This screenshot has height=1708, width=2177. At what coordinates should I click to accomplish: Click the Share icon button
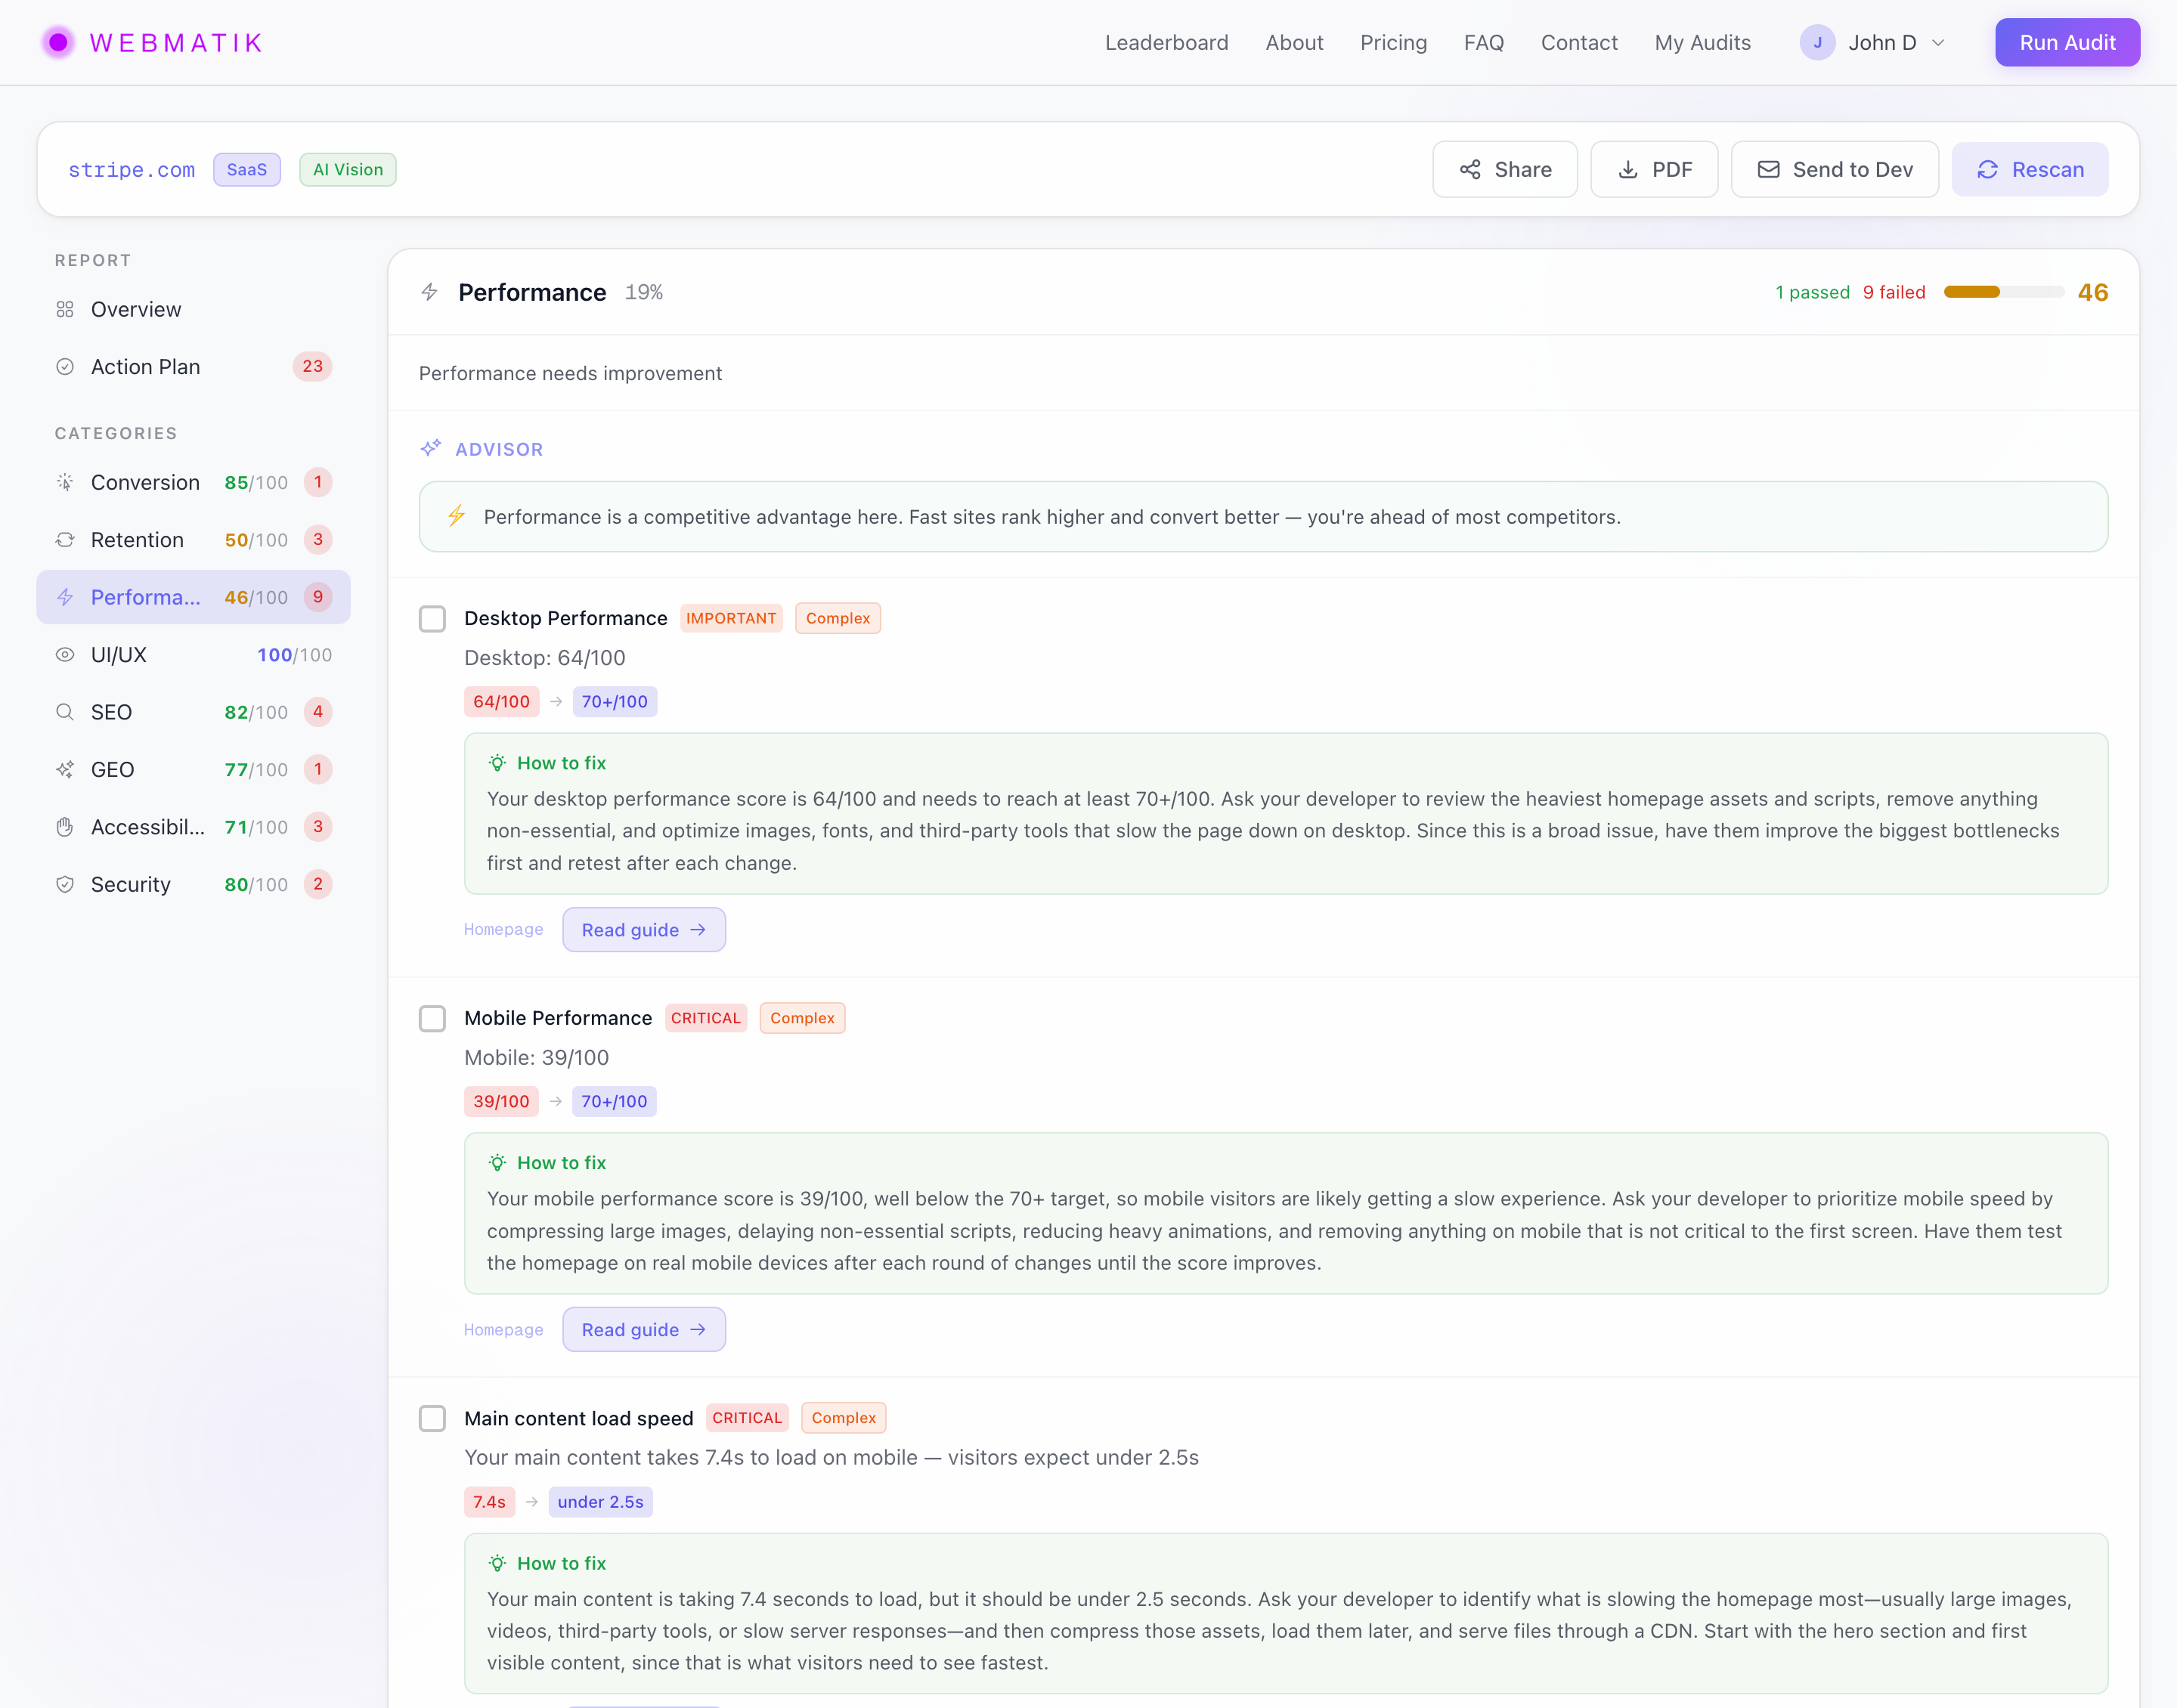[1470, 169]
